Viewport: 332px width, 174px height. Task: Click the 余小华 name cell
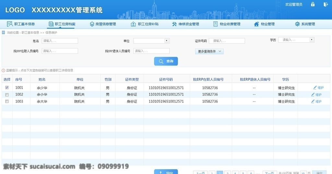(42, 95)
